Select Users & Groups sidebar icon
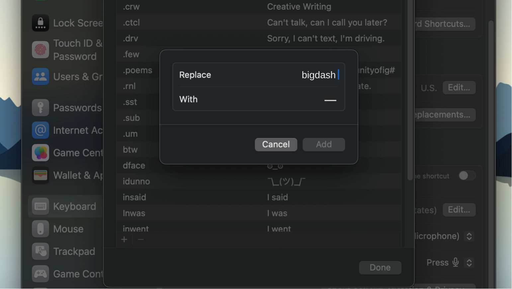This screenshot has height=289, width=512. click(41, 77)
